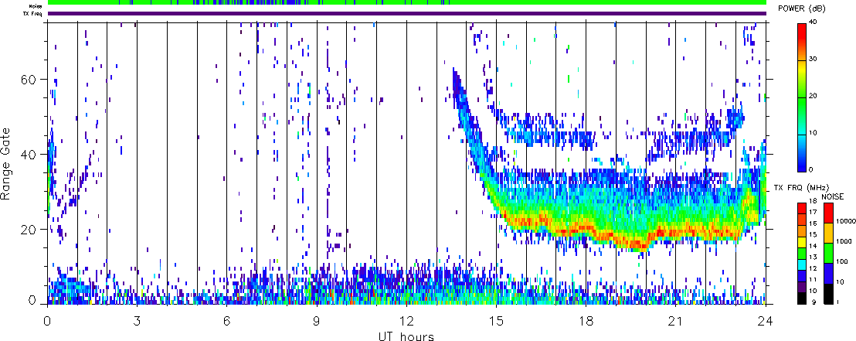Click the small Noise label at top left
Screen dimensions: 856x341
coord(36,5)
